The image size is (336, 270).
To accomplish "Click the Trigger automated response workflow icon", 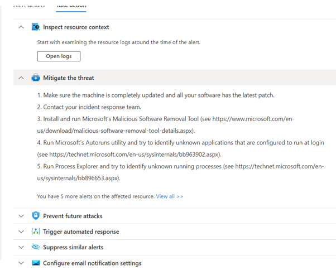I will click(x=36, y=232).
